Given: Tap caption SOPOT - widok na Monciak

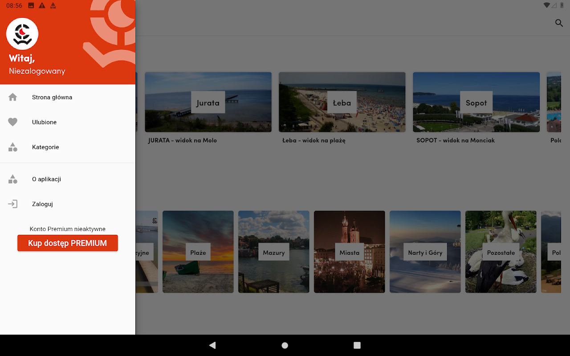Looking at the screenshot, I should click(456, 140).
